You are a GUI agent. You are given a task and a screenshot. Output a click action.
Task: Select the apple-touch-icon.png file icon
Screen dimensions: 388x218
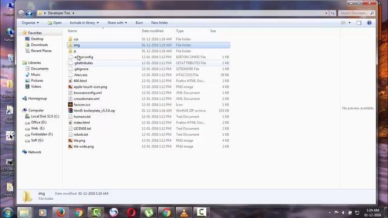(70, 87)
